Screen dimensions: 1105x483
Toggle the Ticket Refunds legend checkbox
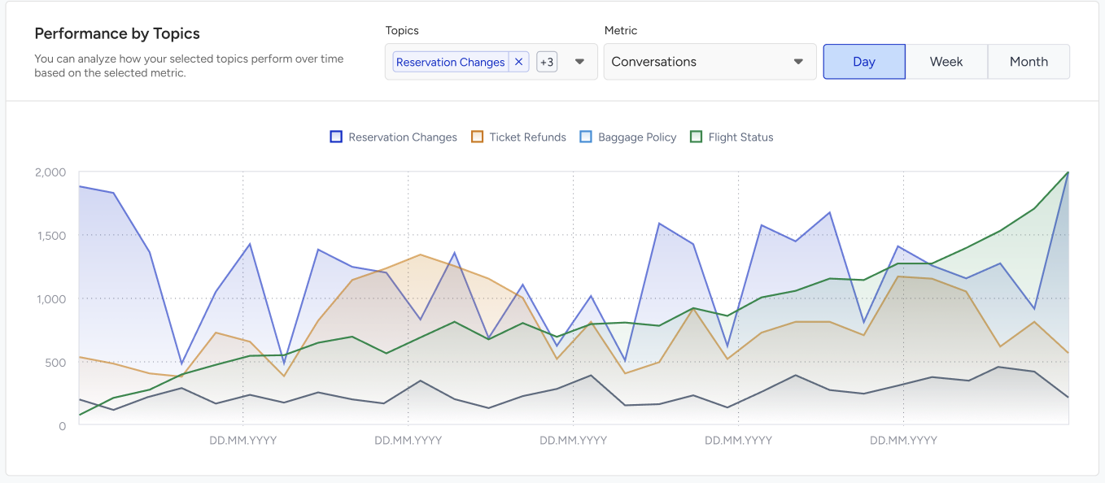[x=478, y=137]
